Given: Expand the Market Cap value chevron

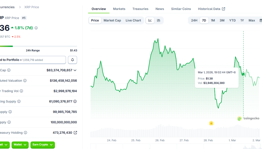Looking at the screenshot, I should (74, 70).
